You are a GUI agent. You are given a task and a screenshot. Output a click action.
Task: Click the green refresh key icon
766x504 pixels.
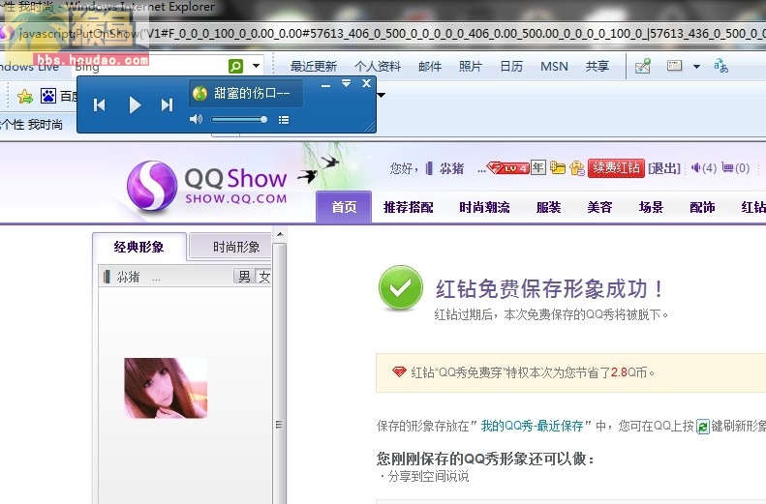click(x=702, y=427)
